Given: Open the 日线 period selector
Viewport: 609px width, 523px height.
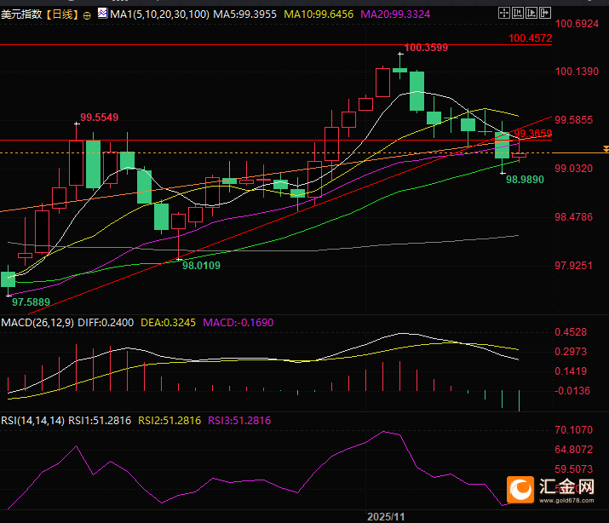Looking at the screenshot, I should coord(62,14).
